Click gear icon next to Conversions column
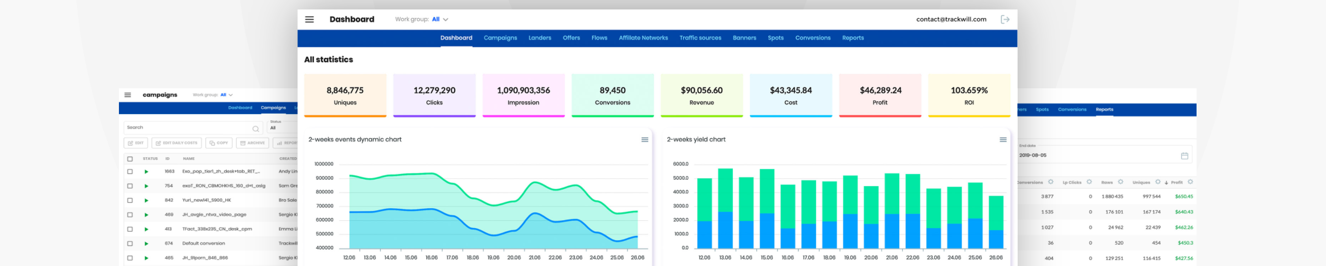1326x266 pixels. [1050, 182]
